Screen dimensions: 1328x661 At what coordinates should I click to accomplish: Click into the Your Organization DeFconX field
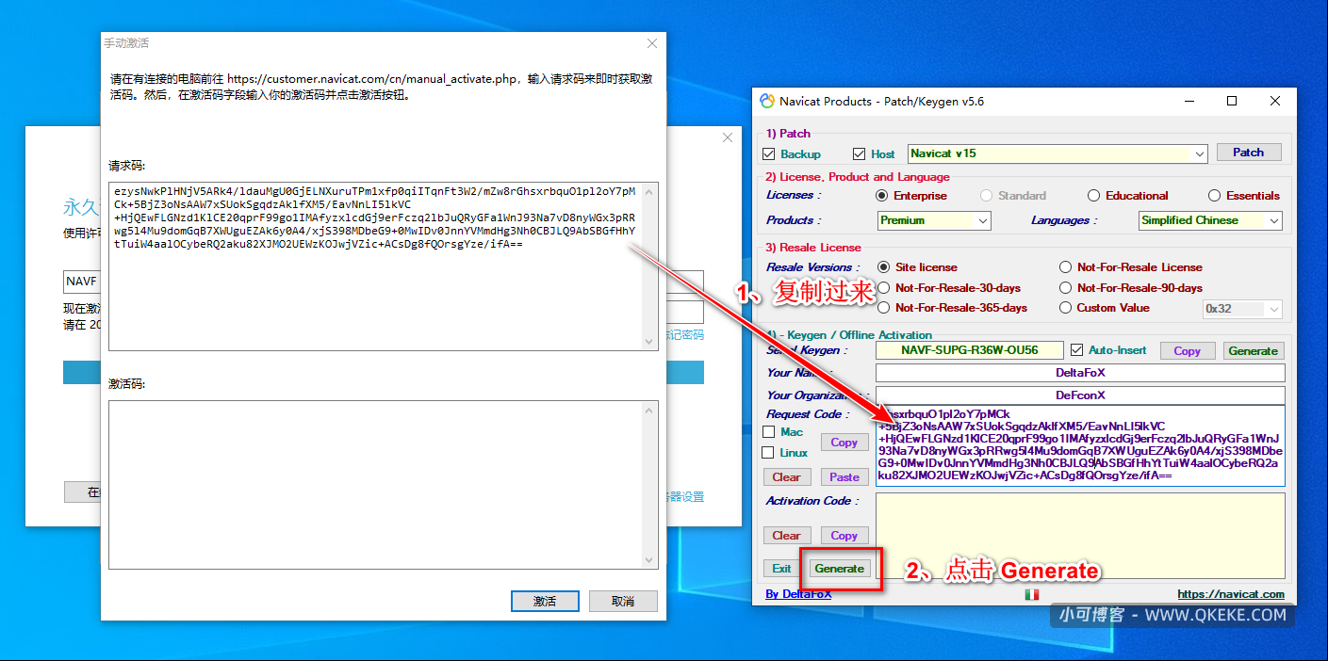point(1080,395)
